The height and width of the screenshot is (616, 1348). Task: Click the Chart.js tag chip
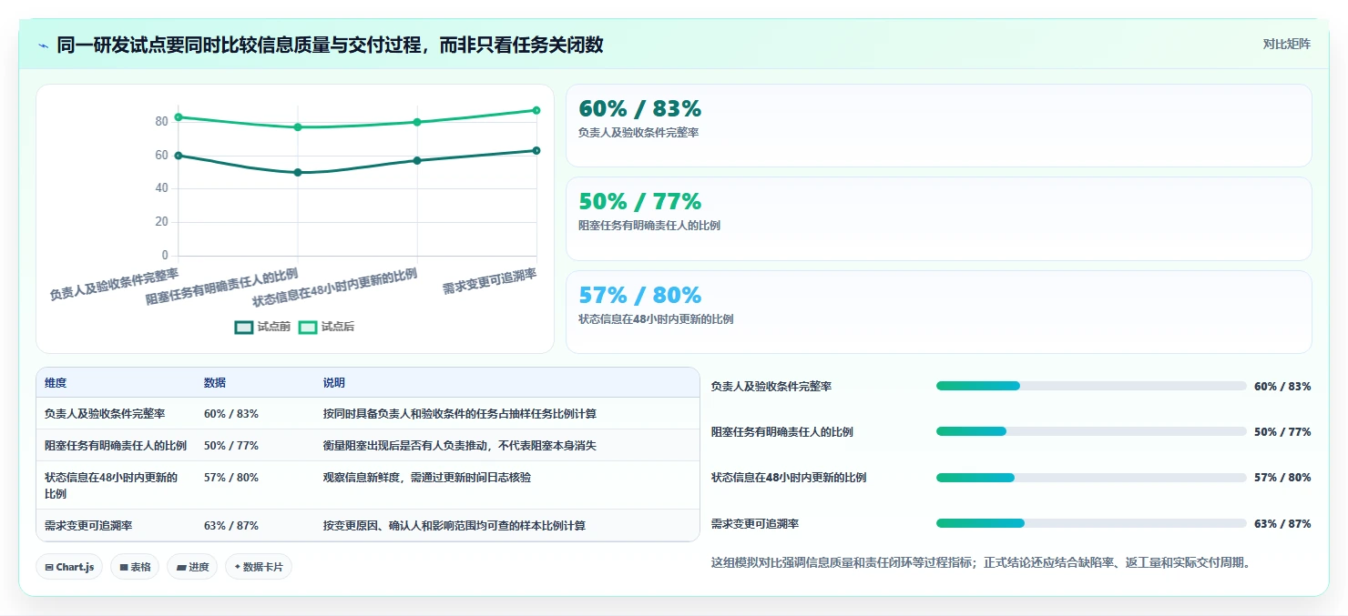tap(70, 567)
